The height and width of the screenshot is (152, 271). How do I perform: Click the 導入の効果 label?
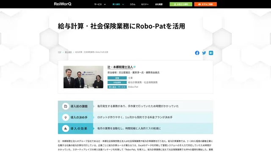(79, 128)
